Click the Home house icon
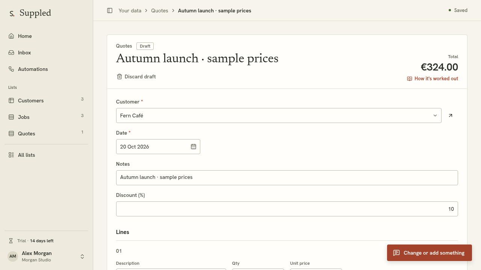The image size is (481, 270). point(11,36)
